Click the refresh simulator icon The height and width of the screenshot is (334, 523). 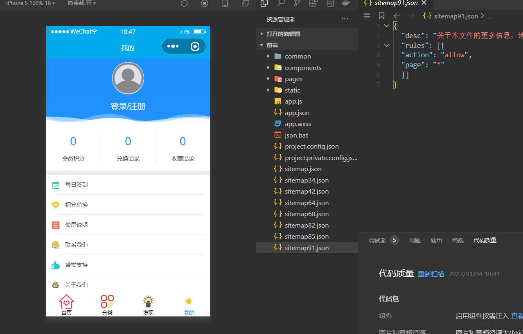pyautogui.click(x=184, y=3)
